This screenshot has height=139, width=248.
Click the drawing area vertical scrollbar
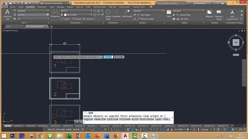click(244, 73)
